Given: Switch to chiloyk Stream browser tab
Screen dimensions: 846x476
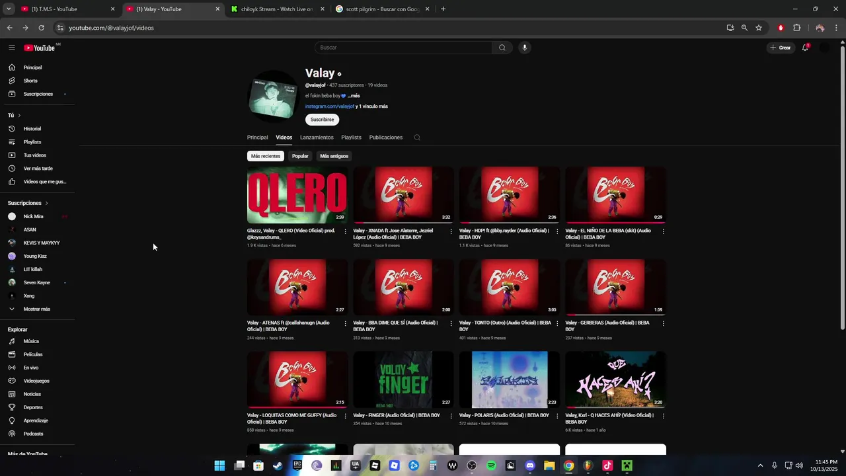Looking at the screenshot, I should tap(278, 9).
